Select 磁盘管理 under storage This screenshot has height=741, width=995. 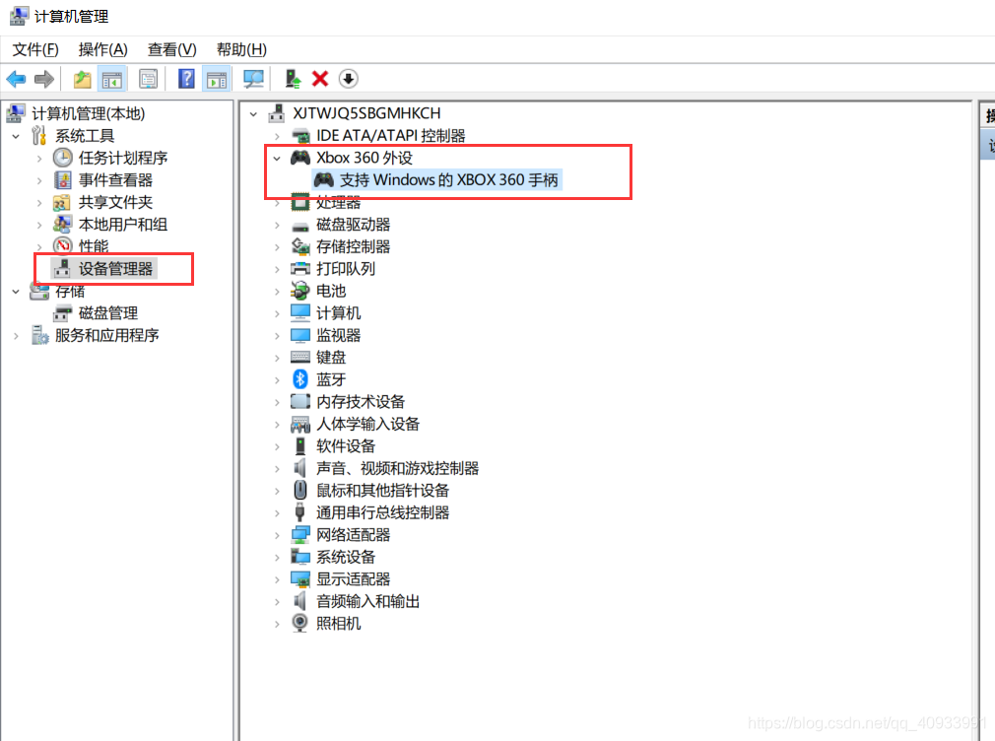coord(108,313)
